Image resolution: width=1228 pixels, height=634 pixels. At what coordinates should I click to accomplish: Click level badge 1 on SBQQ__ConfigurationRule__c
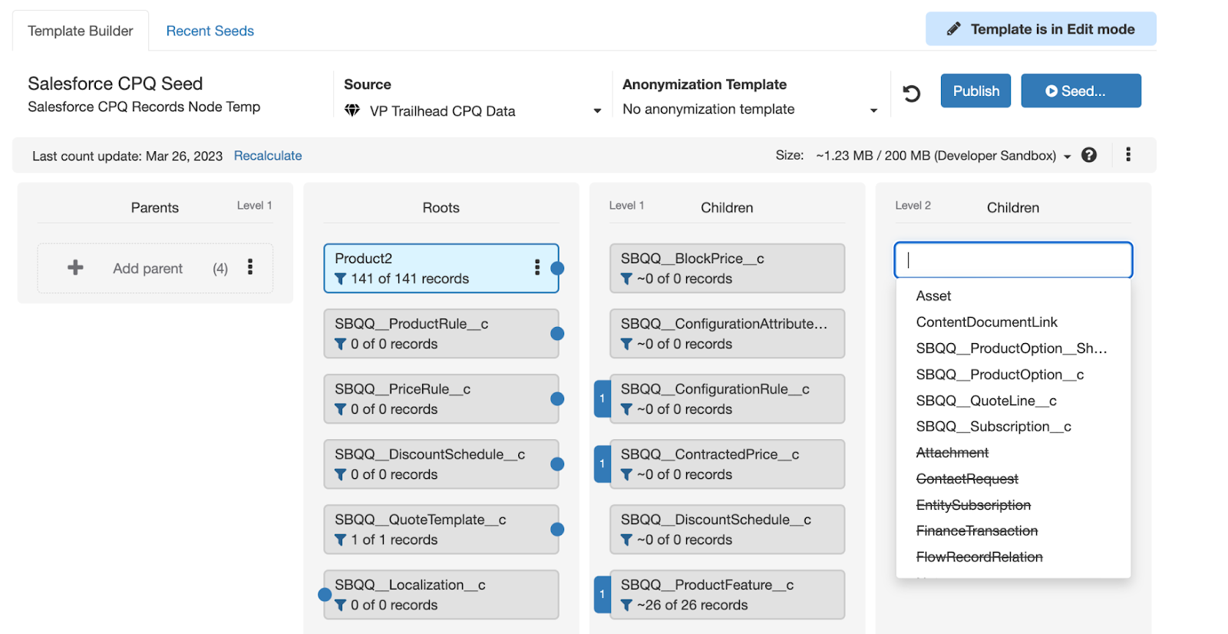point(602,398)
